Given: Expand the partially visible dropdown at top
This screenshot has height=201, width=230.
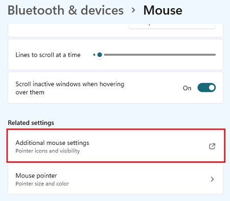Looking at the screenshot, I should pos(172,26).
